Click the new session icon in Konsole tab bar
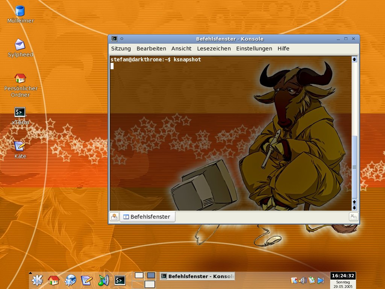 pos(114,217)
